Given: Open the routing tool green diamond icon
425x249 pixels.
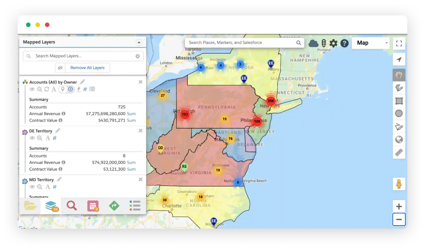Looking at the screenshot, I should point(114,205).
